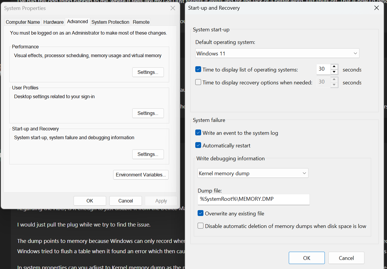
Task: Check Disable automatic deletion of memory dumps
Action: tap(201, 226)
